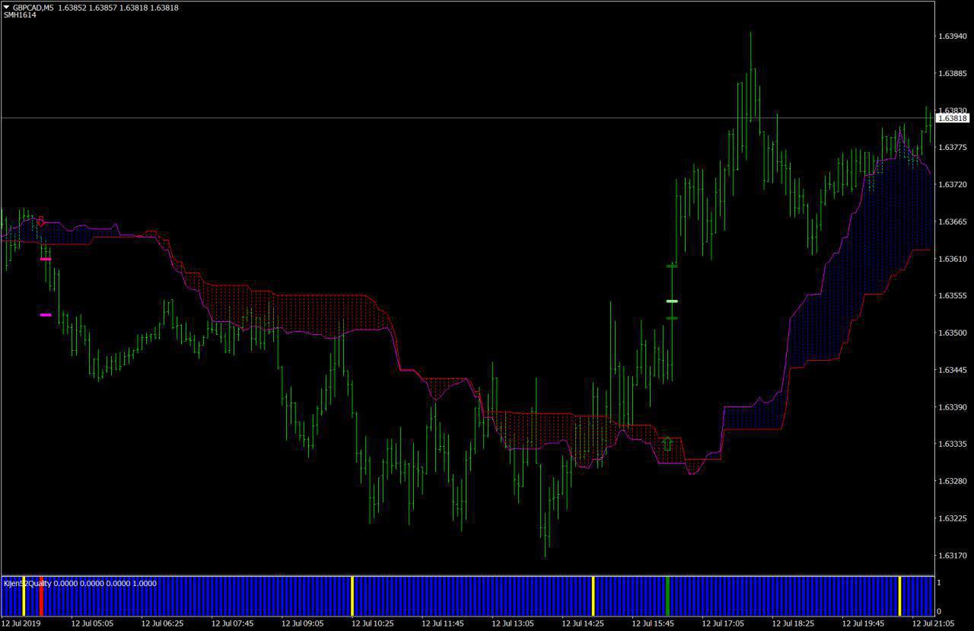Viewport: 974px width, 631px height.
Task: Select the green up-arrow signal marker
Action: coord(667,444)
